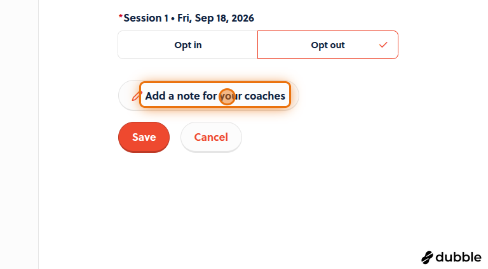Screen dimensions: 488x269
Task: Cancel the session changes
Action: [x=211, y=137]
